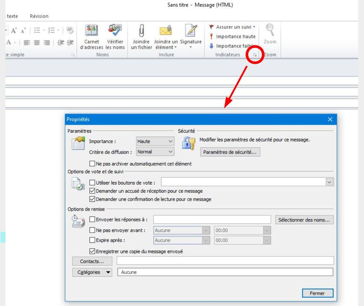Enable Utiliser les boutons de vote
Screen dimensions: 364x306
pyautogui.click(x=92, y=183)
